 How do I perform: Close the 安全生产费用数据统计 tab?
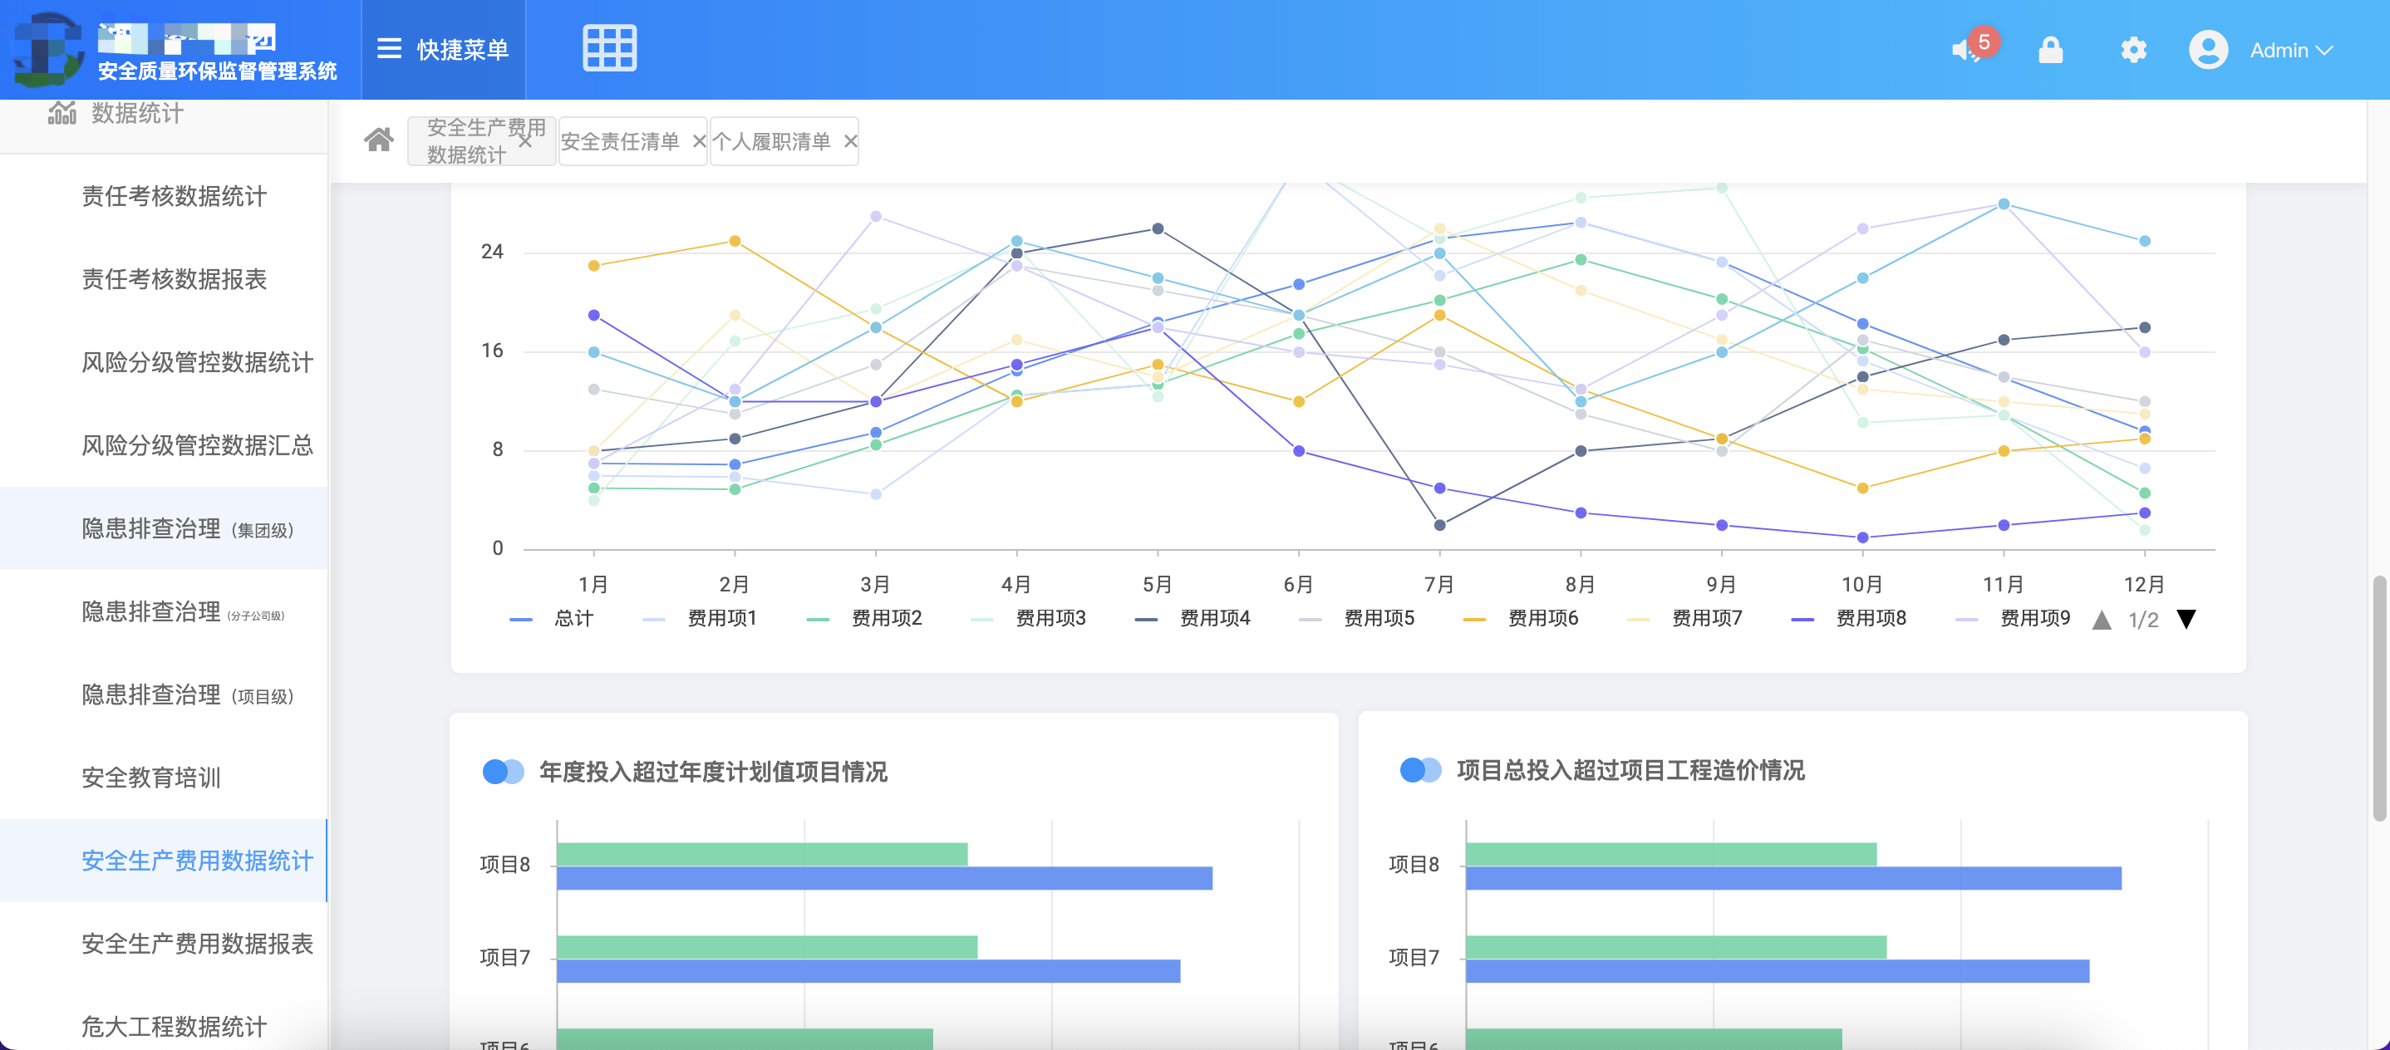(x=525, y=141)
